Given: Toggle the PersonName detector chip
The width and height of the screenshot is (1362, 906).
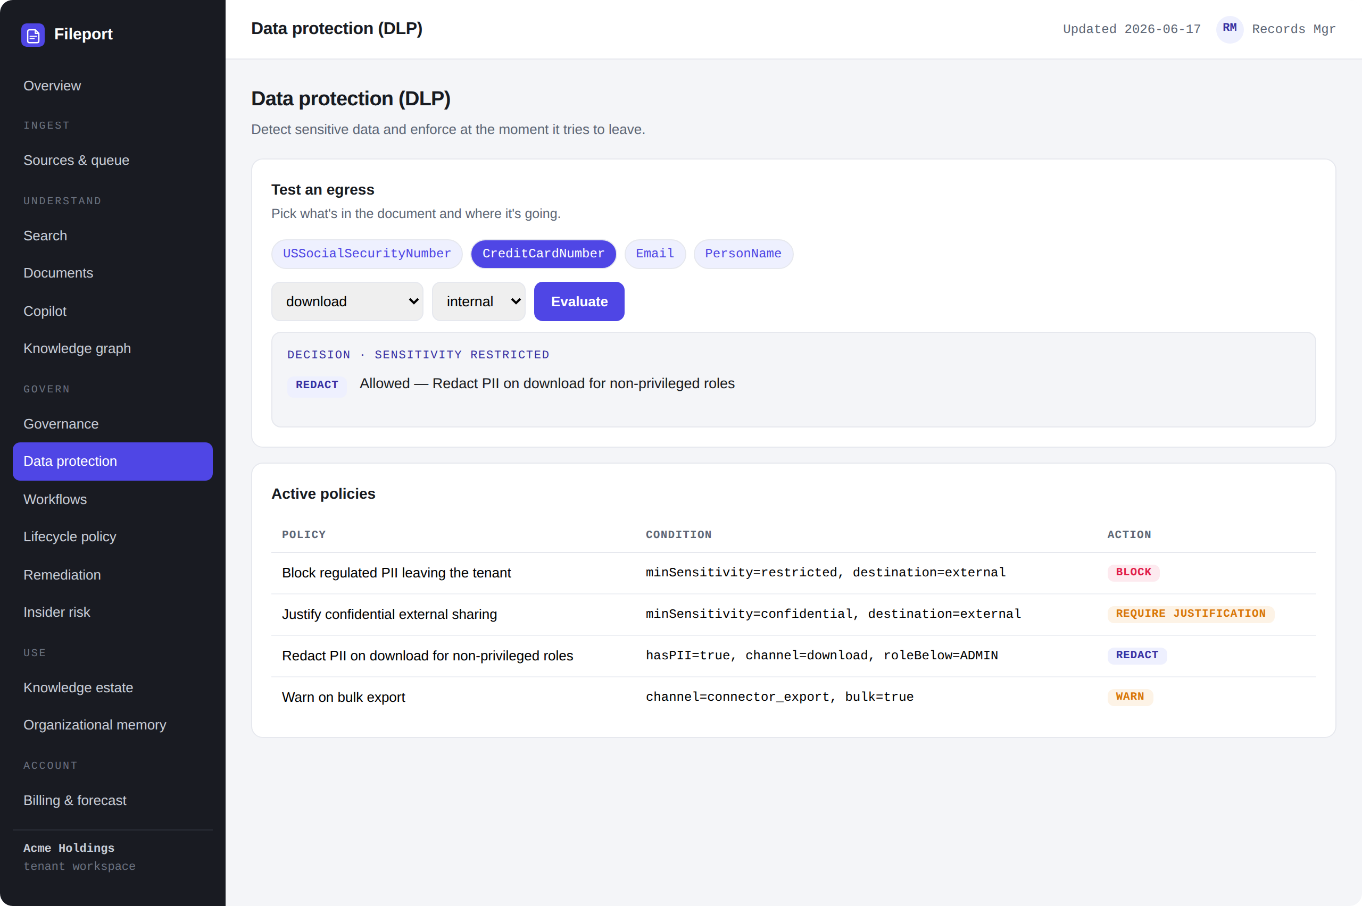Looking at the screenshot, I should tap(743, 254).
